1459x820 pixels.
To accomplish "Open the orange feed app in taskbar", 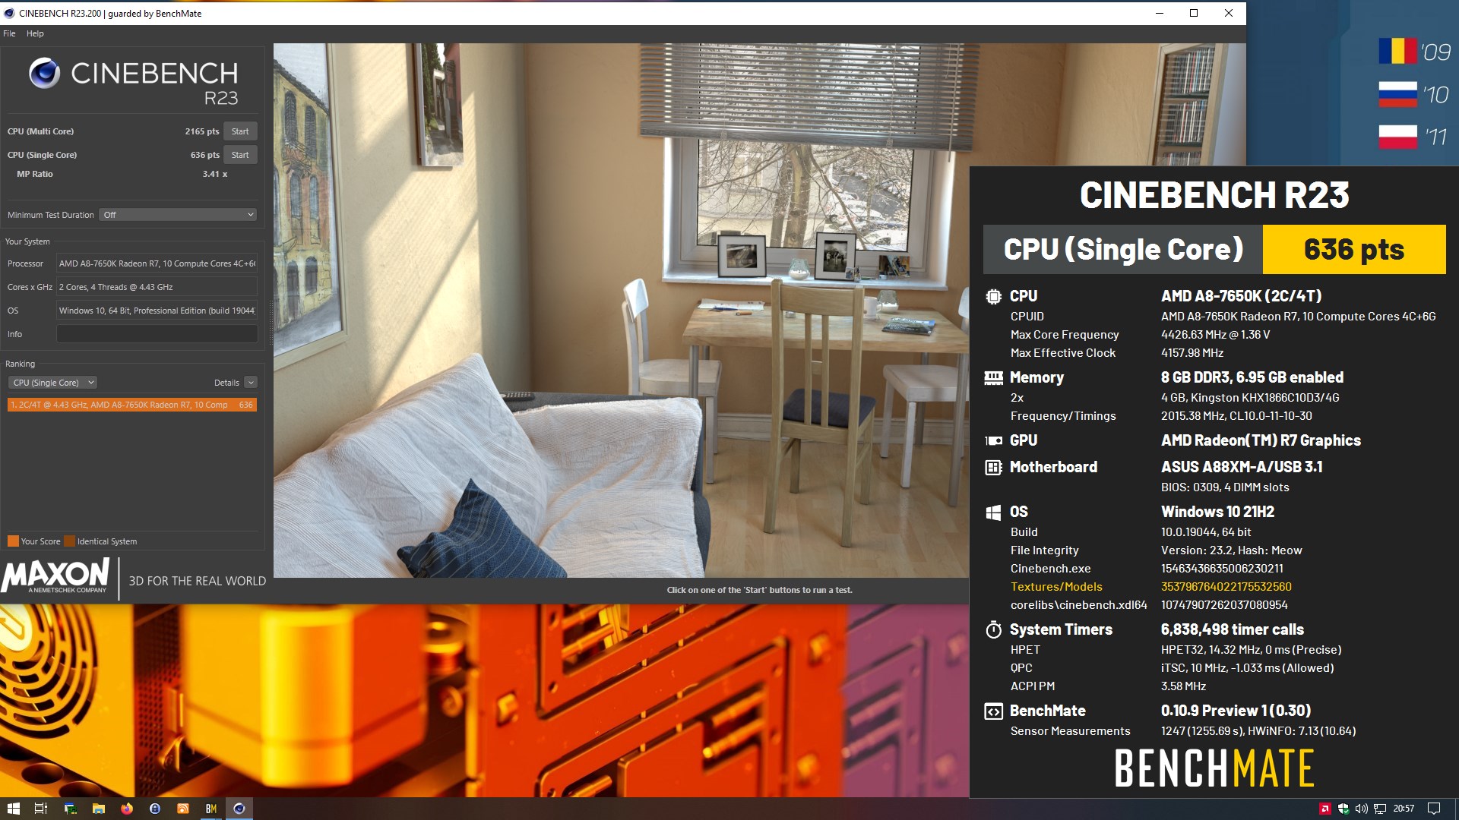I will [183, 809].
